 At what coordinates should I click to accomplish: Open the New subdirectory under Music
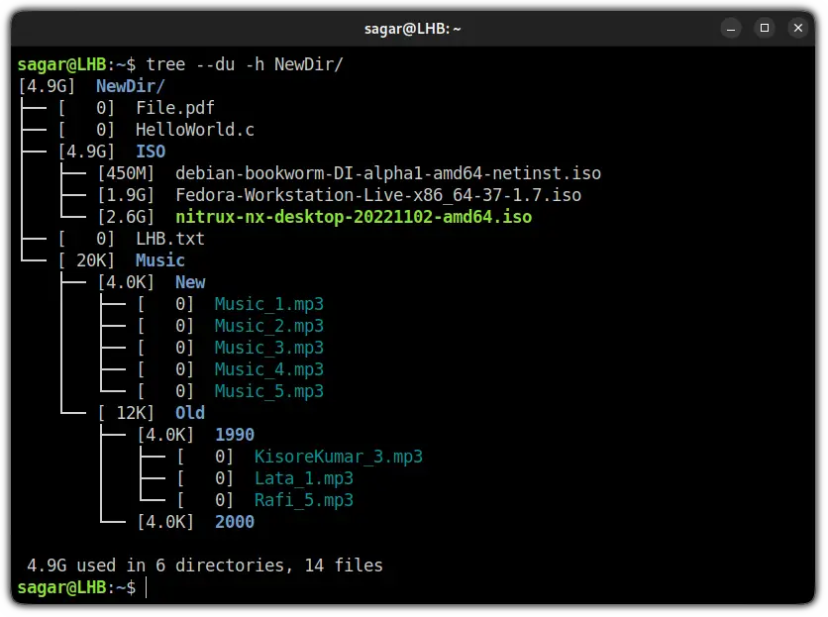click(189, 282)
